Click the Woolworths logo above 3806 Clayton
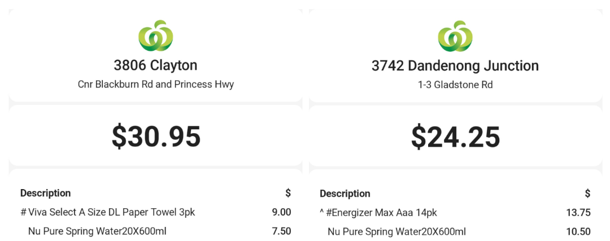This screenshot has height=241, width=610. (x=155, y=35)
